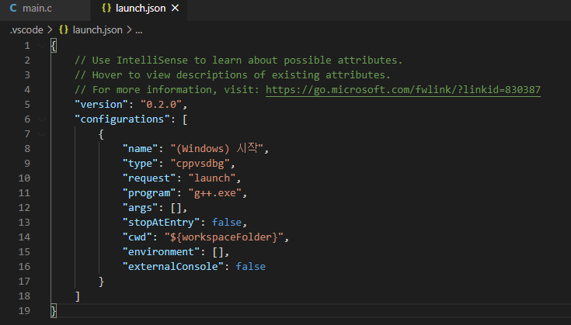Select the launch.json tab

(x=140, y=8)
